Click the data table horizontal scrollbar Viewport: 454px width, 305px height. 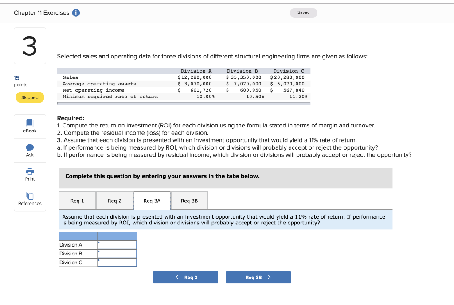click(x=184, y=103)
